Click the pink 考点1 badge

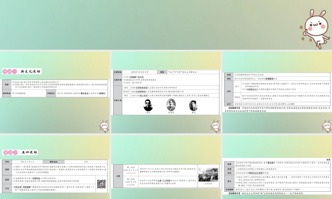coord(10,72)
